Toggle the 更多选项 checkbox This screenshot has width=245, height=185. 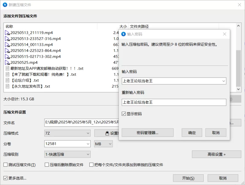coord(6,178)
